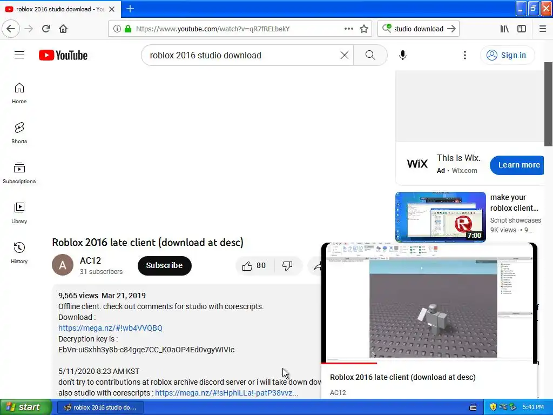Click the Decryption key string text
Viewport: 553px width, 415px height.
146,350
